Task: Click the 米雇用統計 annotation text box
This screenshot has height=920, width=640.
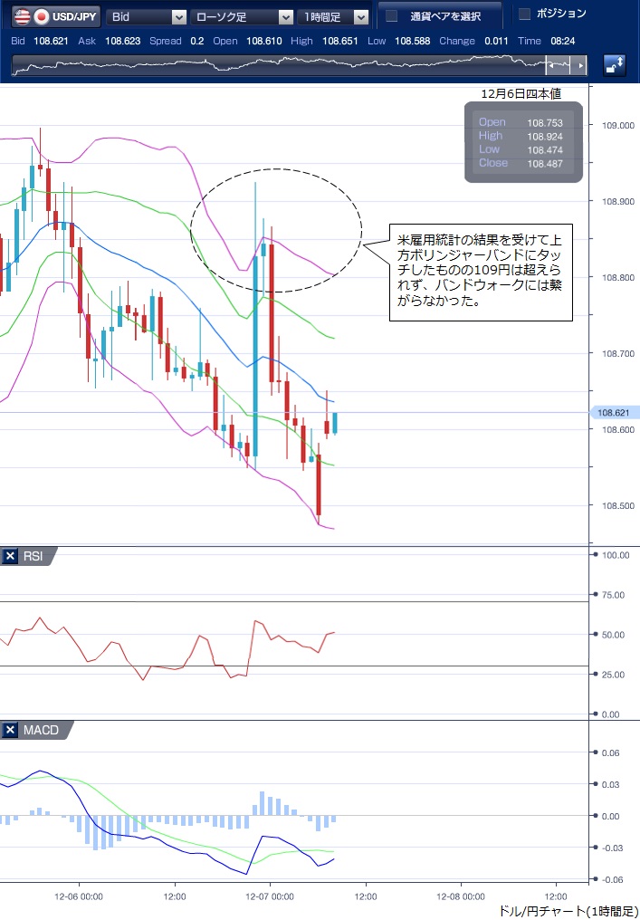Action: pyautogui.click(x=481, y=272)
